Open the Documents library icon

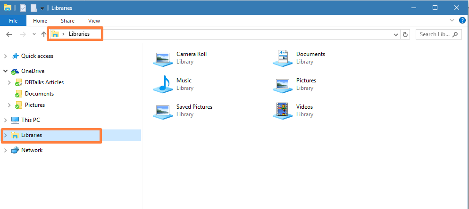[283, 58]
